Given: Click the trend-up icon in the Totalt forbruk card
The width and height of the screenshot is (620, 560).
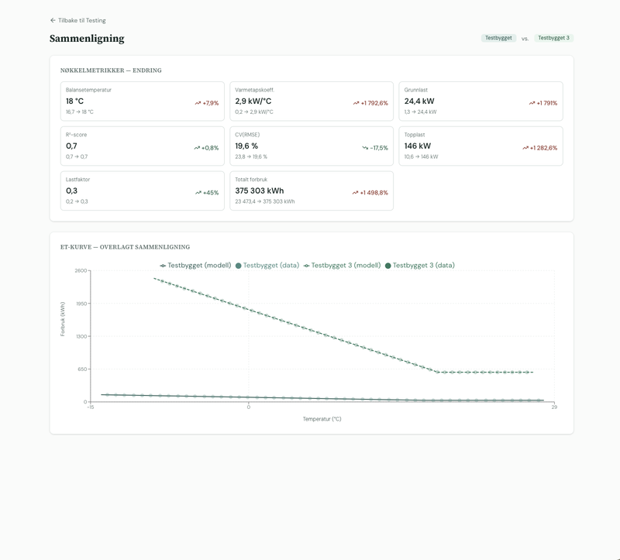Looking at the screenshot, I should click(356, 193).
